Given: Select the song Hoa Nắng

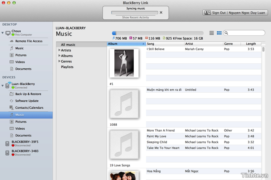Looking at the screenshot, I should (x=154, y=171).
